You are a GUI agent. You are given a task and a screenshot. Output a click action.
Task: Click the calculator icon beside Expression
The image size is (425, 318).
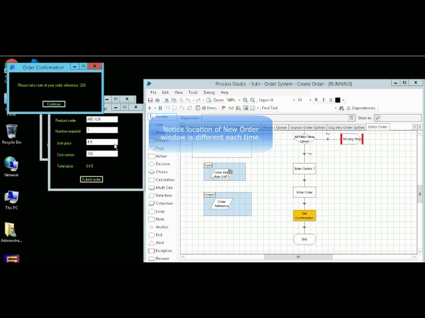[351, 118]
